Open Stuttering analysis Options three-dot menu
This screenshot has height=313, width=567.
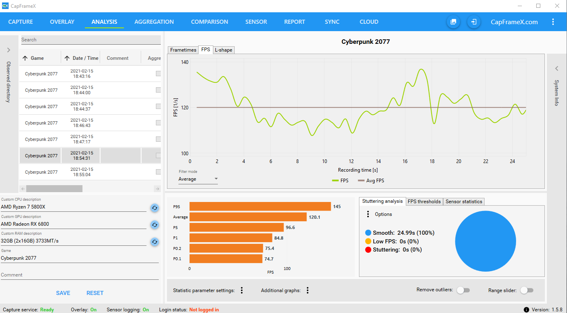[x=368, y=214]
